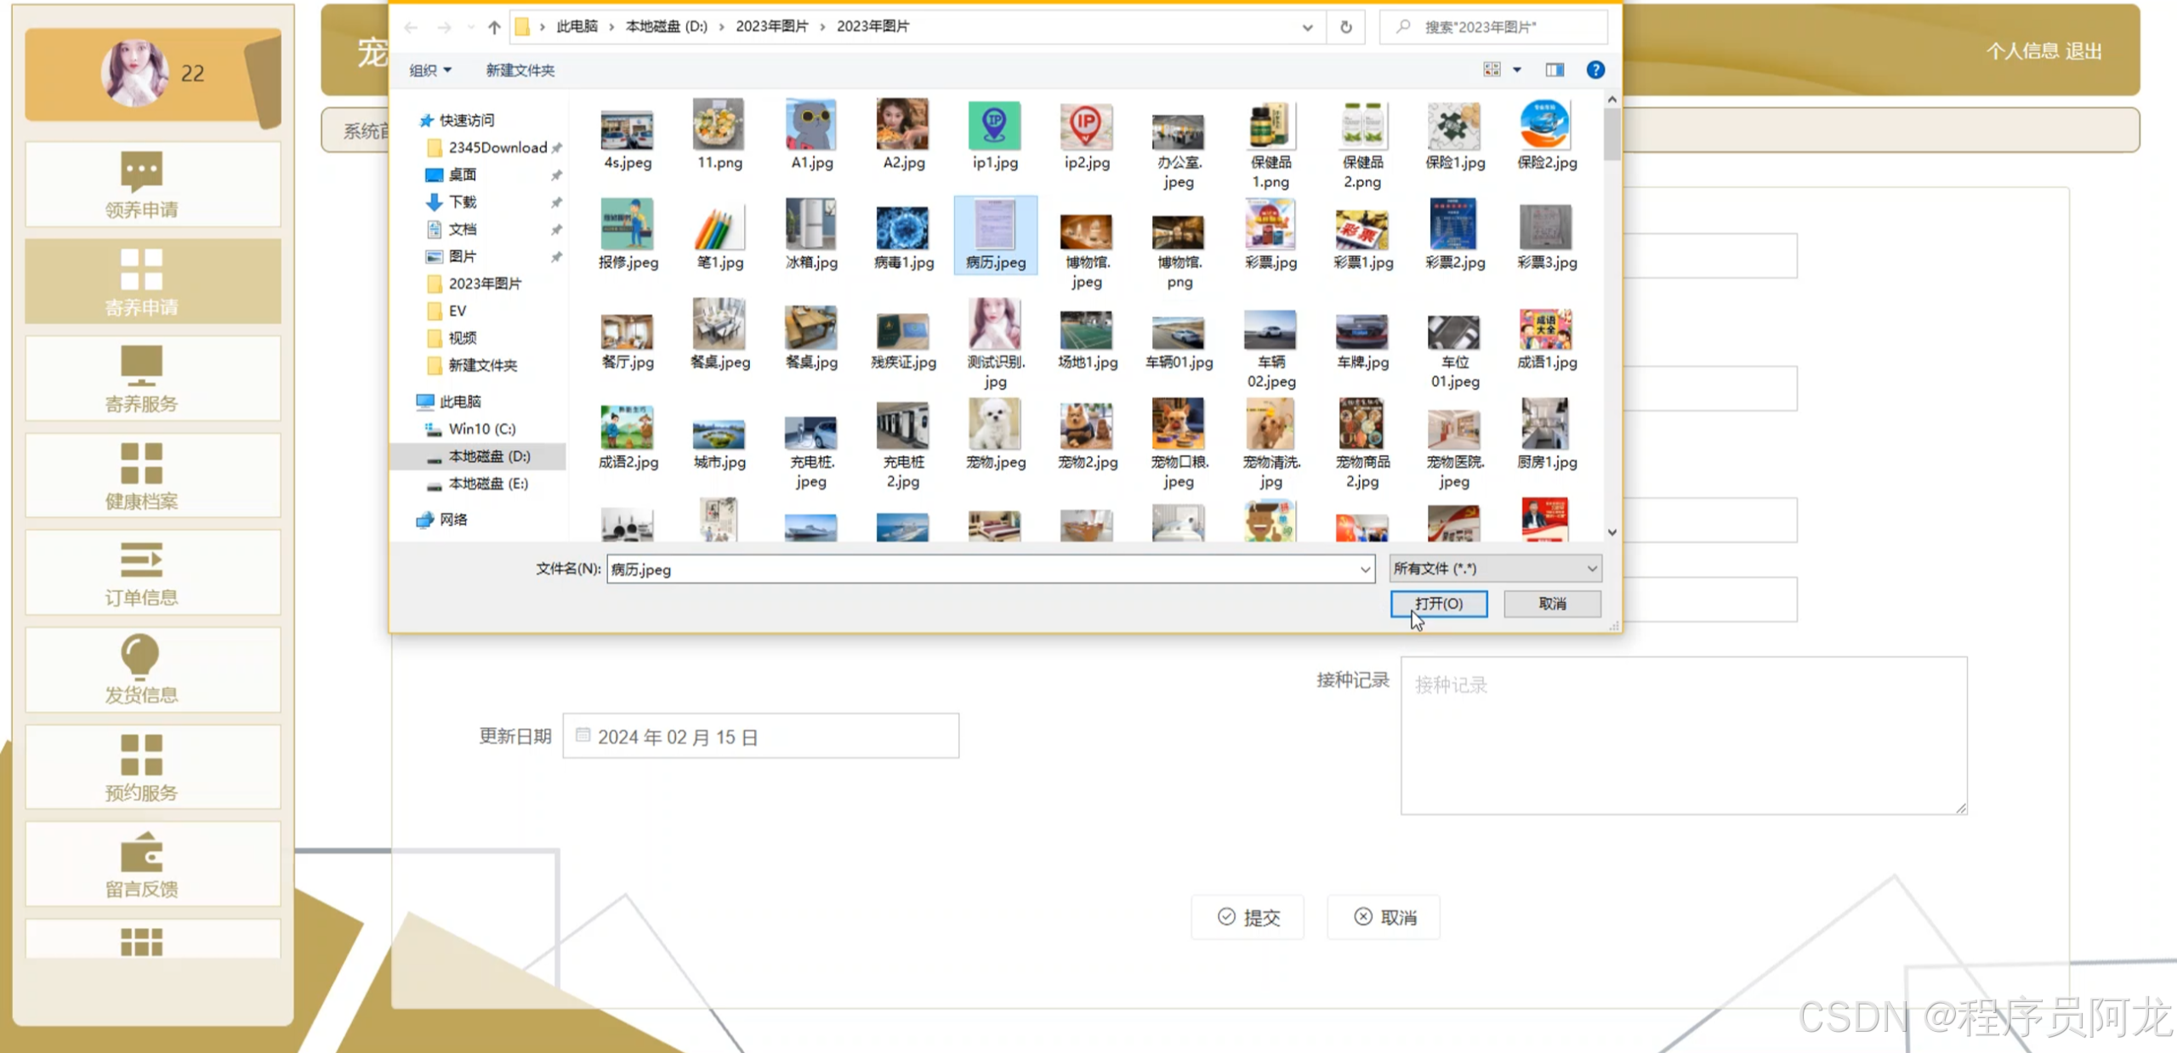Open 领养申请 sidebar chat icon
Image resolution: width=2177 pixels, height=1053 pixels.
pos(141,171)
